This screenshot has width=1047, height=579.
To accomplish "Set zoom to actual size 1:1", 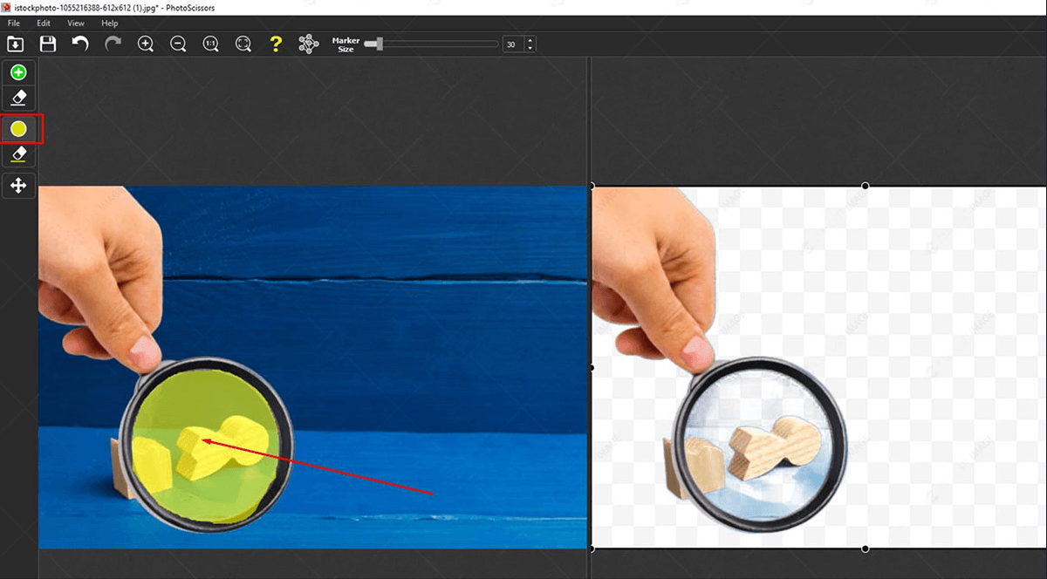I will (210, 44).
